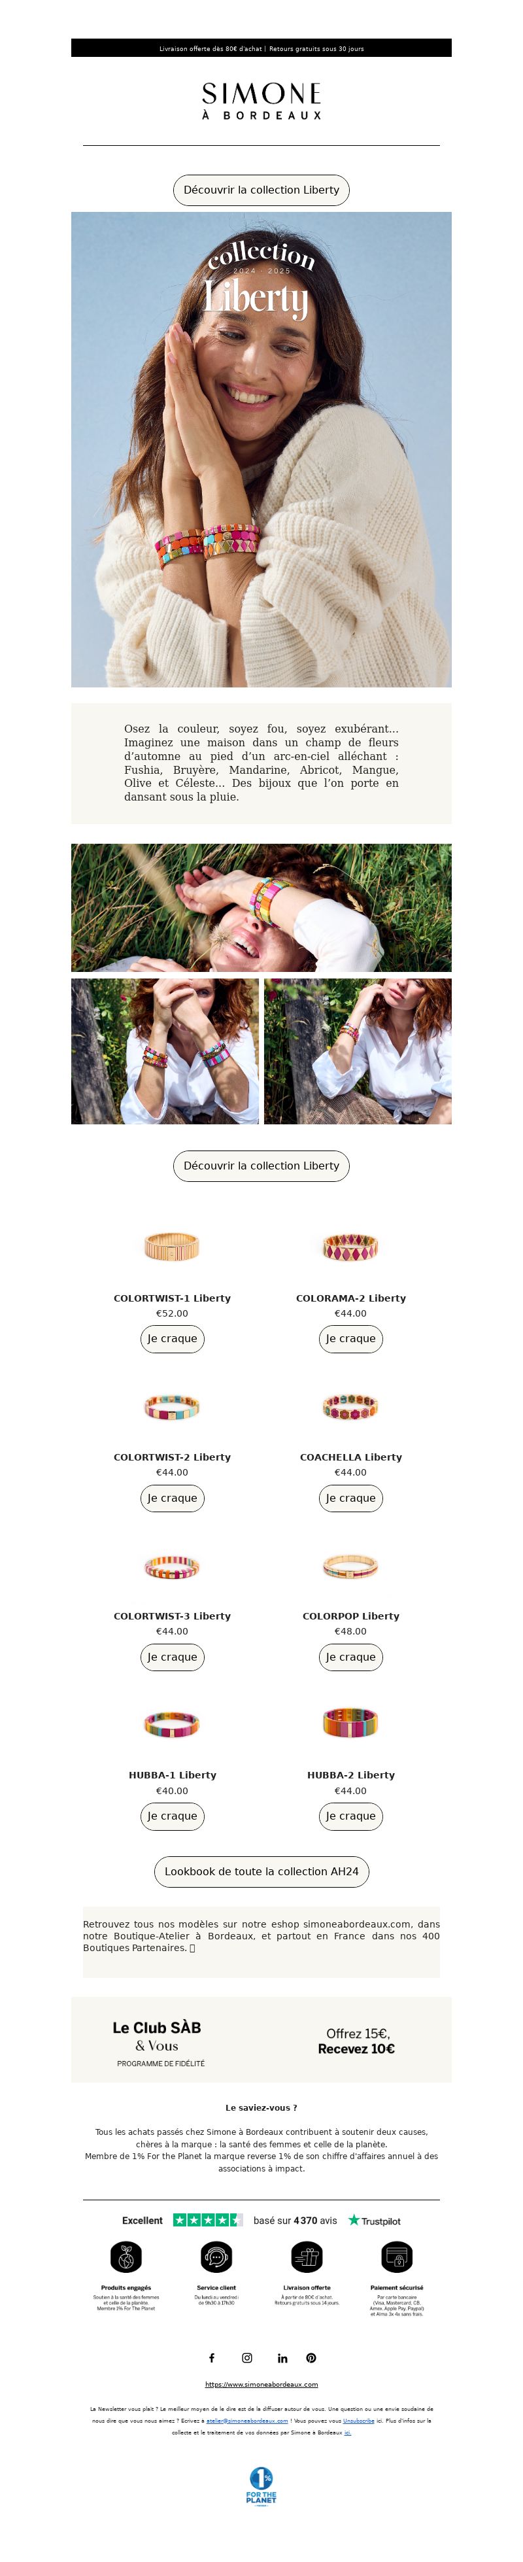Click the Paiement sécurisé icon
523x2562 pixels.
(x=397, y=2257)
